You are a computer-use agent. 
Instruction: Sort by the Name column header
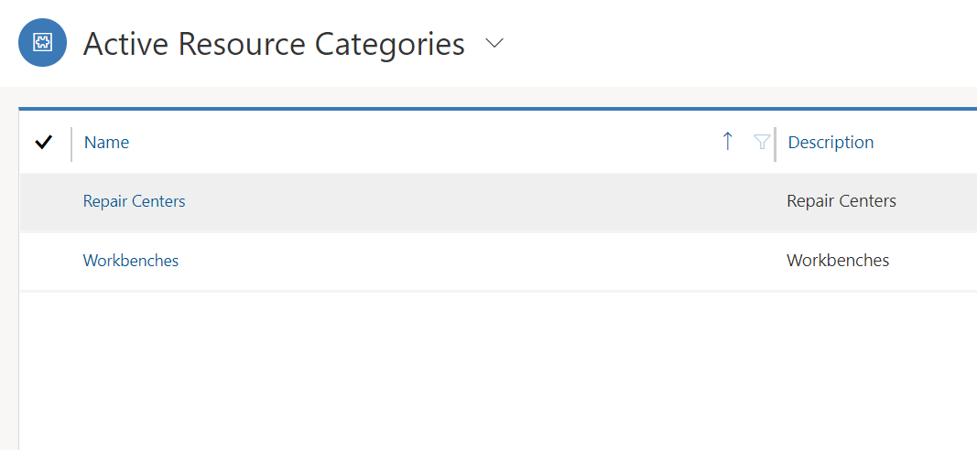pos(106,142)
